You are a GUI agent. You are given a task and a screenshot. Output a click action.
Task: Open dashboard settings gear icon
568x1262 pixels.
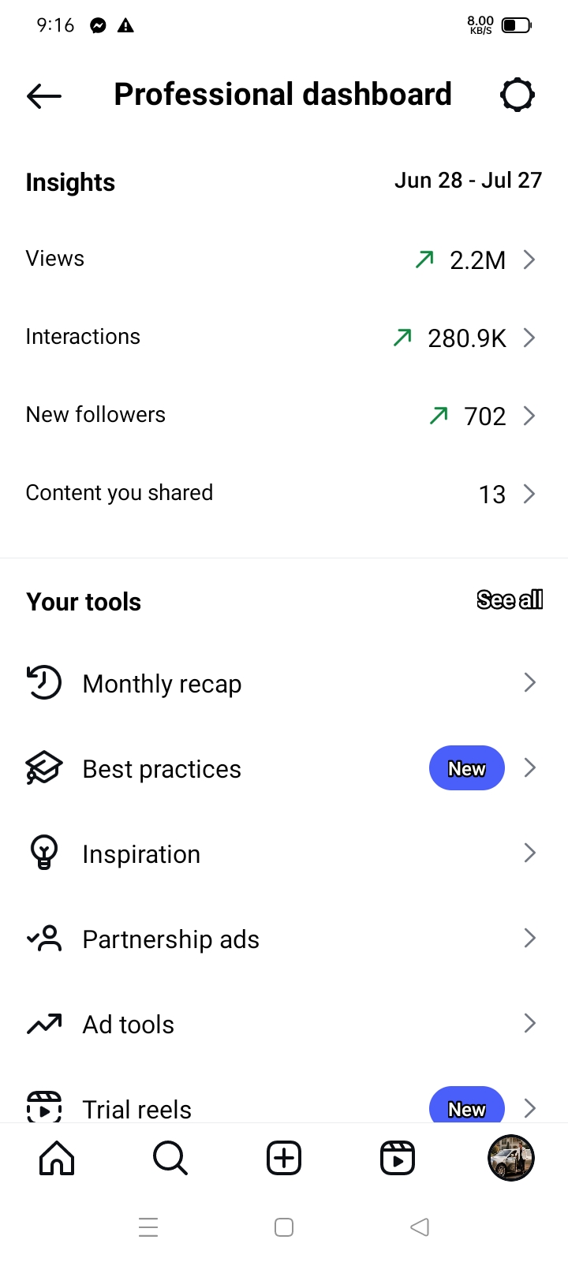click(x=518, y=95)
